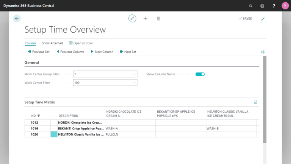Click the Work Center Filter input field
The image size is (291, 164).
tap(105, 83)
